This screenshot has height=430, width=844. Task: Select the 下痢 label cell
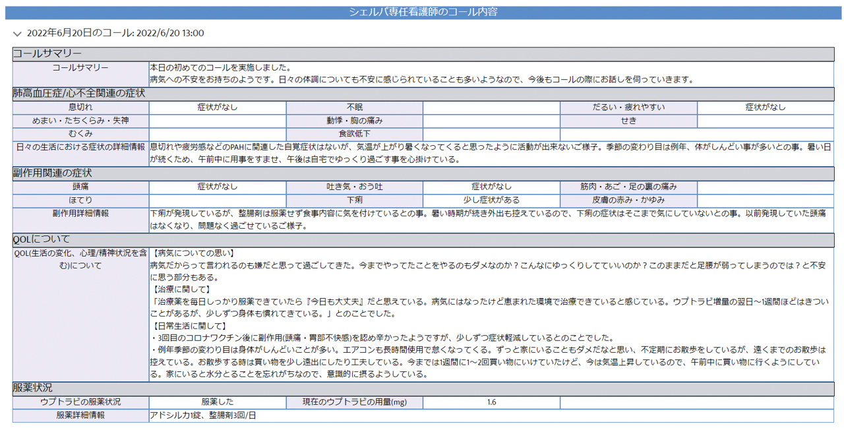pos(355,200)
